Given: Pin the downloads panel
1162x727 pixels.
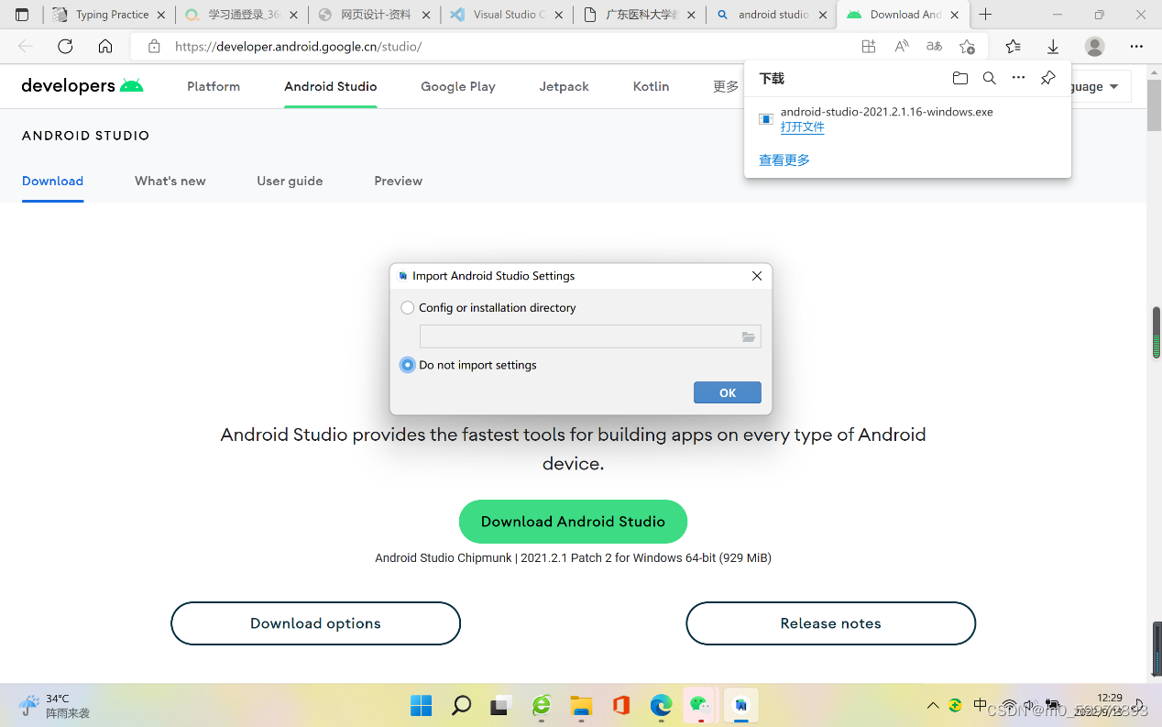Looking at the screenshot, I should pos(1048,79).
